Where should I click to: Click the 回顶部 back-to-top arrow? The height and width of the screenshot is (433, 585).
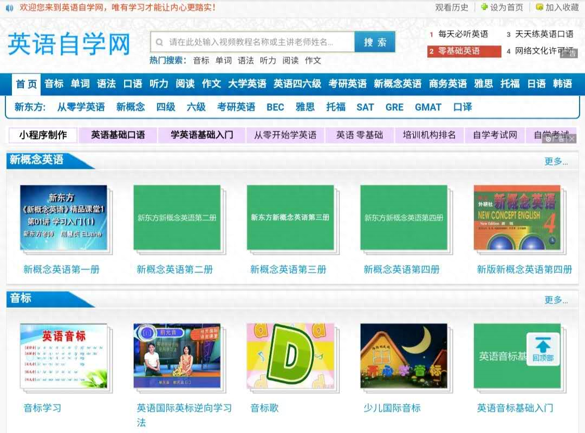tap(543, 349)
